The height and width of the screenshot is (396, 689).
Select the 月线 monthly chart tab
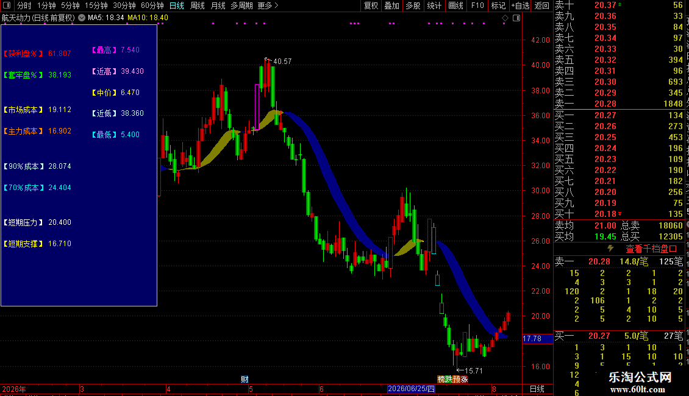click(218, 5)
